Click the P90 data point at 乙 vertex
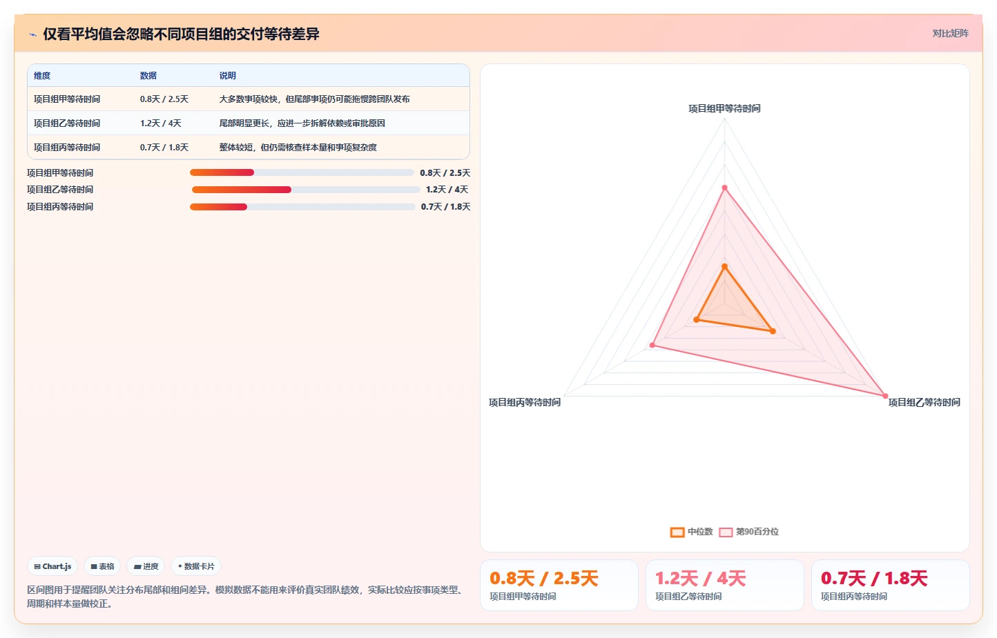The image size is (997, 638). 885,396
